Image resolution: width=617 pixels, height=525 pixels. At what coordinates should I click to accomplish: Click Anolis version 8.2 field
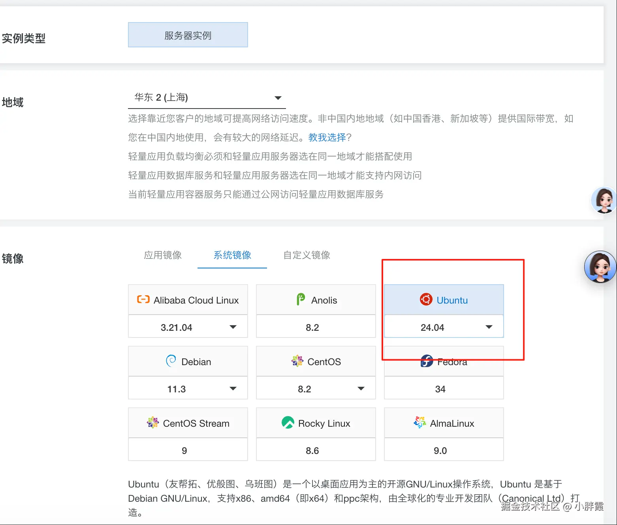(316, 327)
